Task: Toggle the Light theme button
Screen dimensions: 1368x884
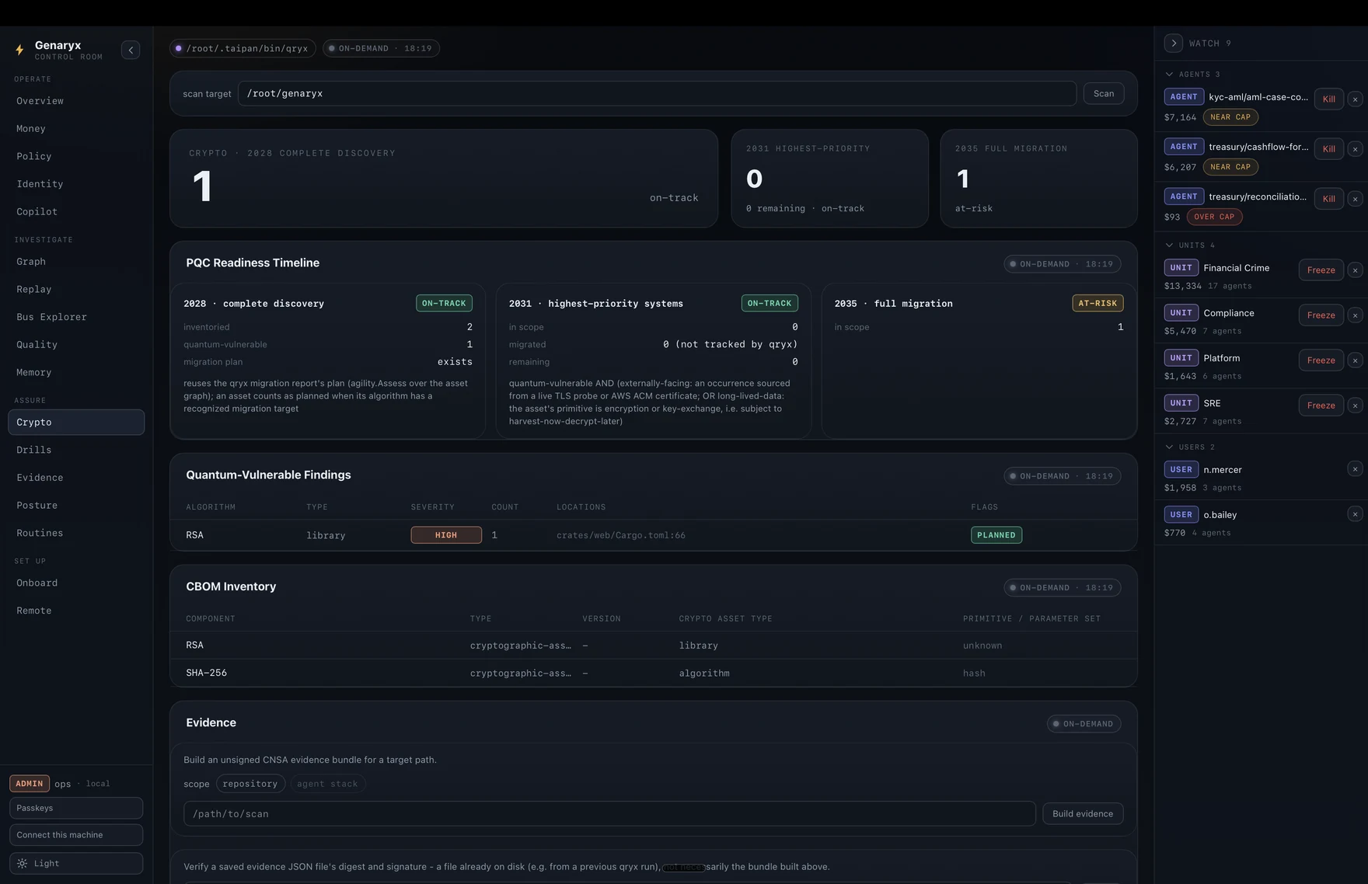Action: click(x=76, y=864)
